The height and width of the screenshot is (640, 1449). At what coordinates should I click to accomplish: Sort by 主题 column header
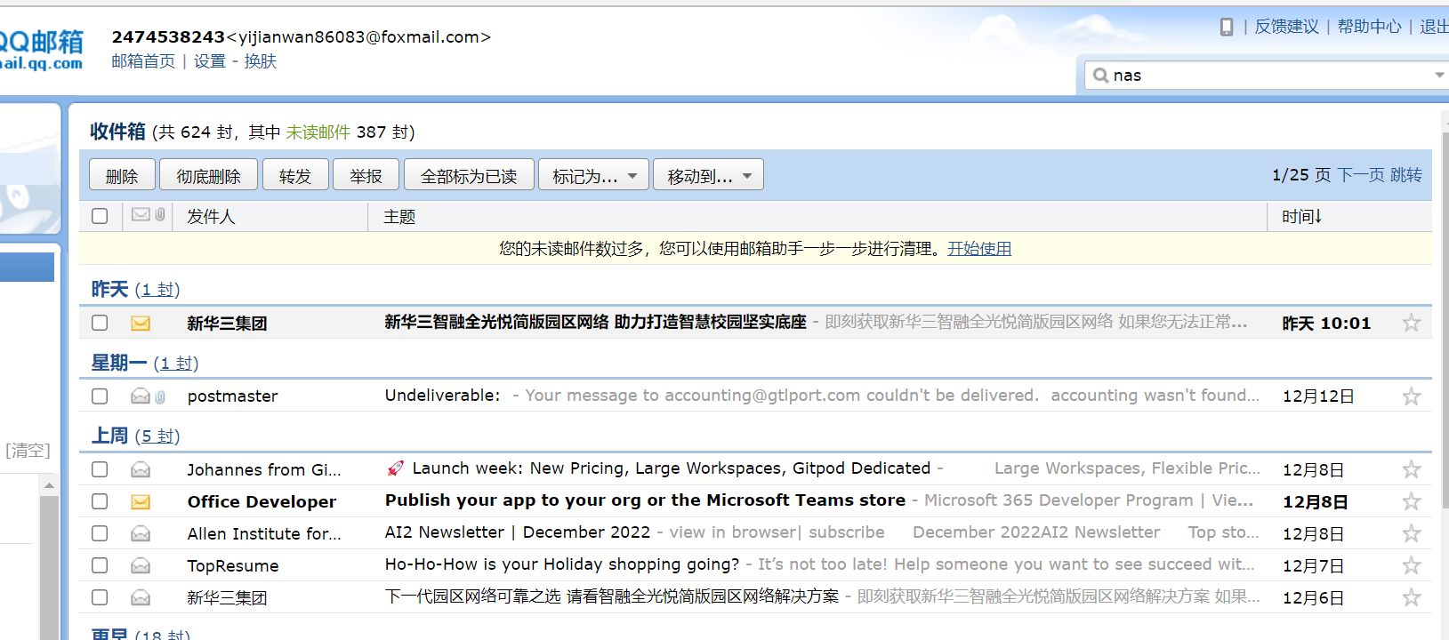[399, 216]
